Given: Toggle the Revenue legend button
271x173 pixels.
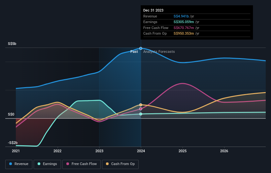Looking at the screenshot, I should pos(19,164).
